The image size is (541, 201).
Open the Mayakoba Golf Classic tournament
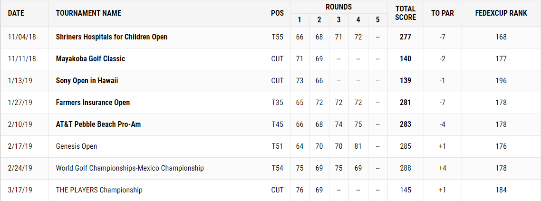click(90, 58)
